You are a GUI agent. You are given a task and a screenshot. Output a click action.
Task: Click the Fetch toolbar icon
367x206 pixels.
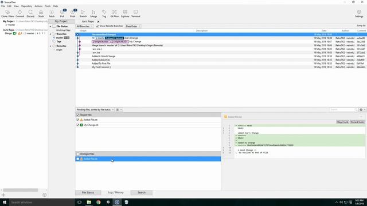point(52,14)
